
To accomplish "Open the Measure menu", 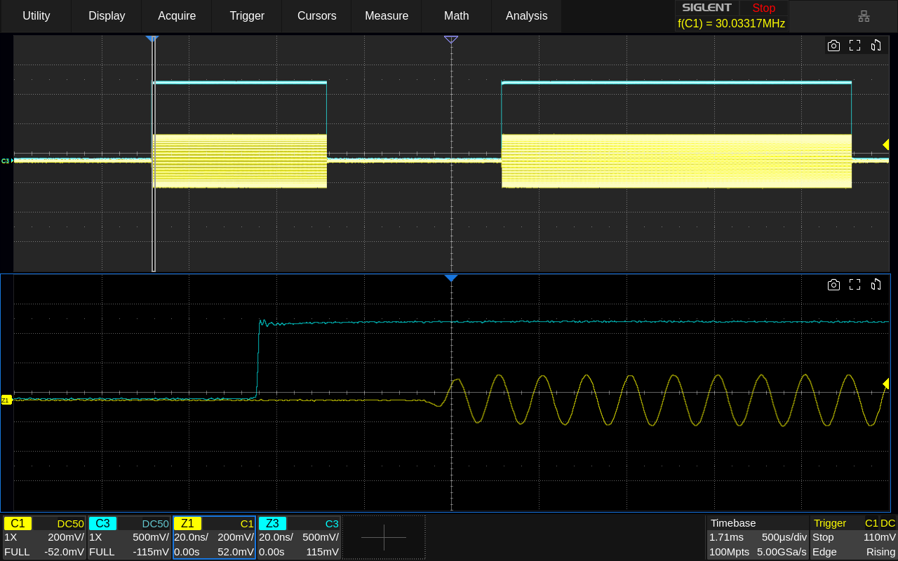I will tap(387, 15).
